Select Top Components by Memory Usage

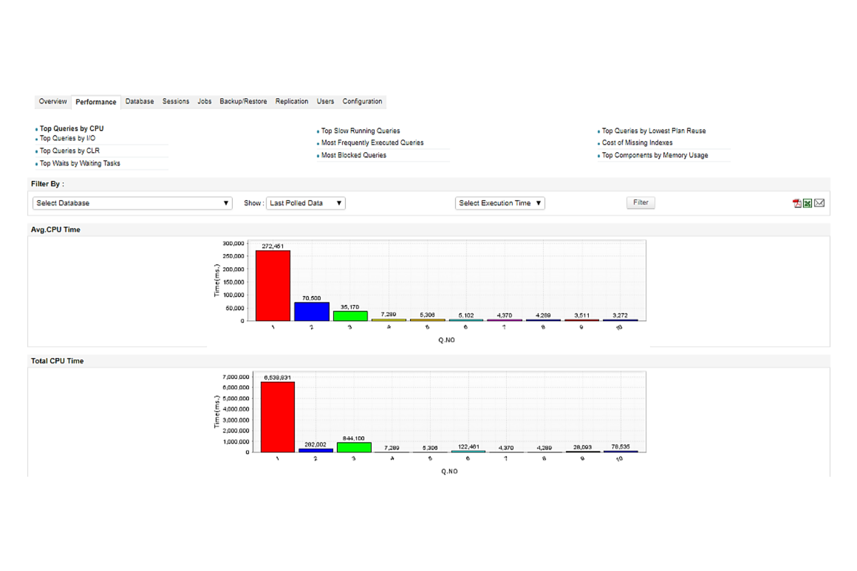(654, 155)
